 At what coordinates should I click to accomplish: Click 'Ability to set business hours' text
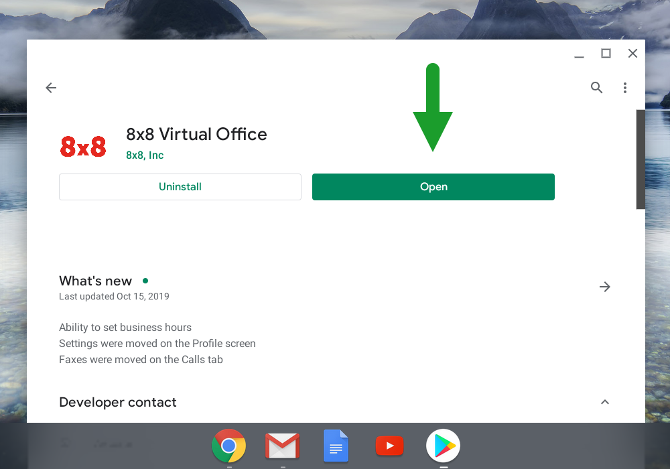(125, 327)
